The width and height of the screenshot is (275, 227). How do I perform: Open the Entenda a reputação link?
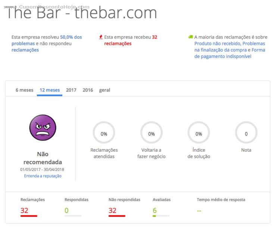point(43,176)
